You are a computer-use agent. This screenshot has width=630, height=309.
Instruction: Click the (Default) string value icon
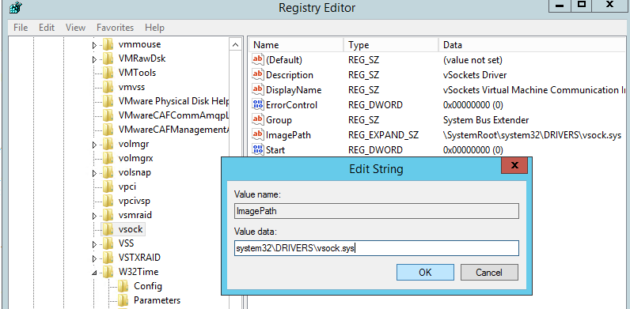click(x=257, y=60)
